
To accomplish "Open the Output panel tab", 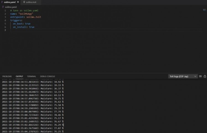I will (x=19, y=76).
